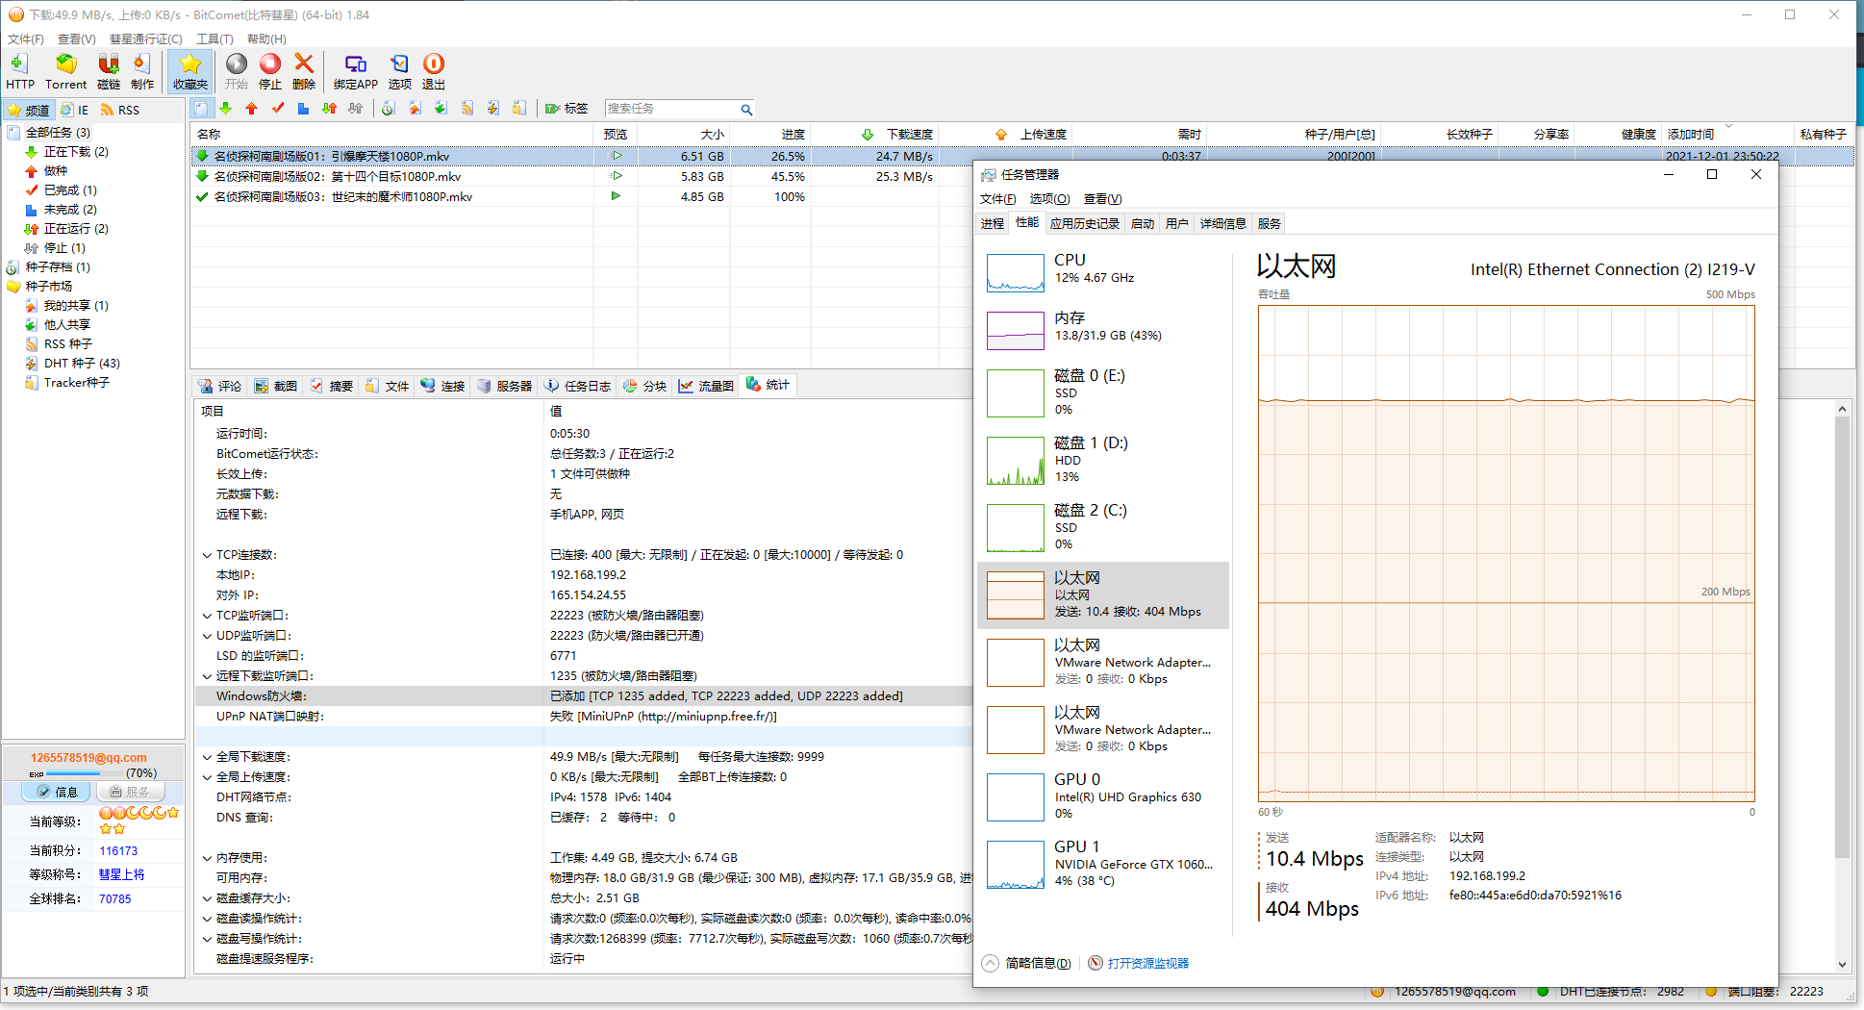The width and height of the screenshot is (1864, 1010).
Task: Switch to the 流量图 tab
Action: coord(707,386)
